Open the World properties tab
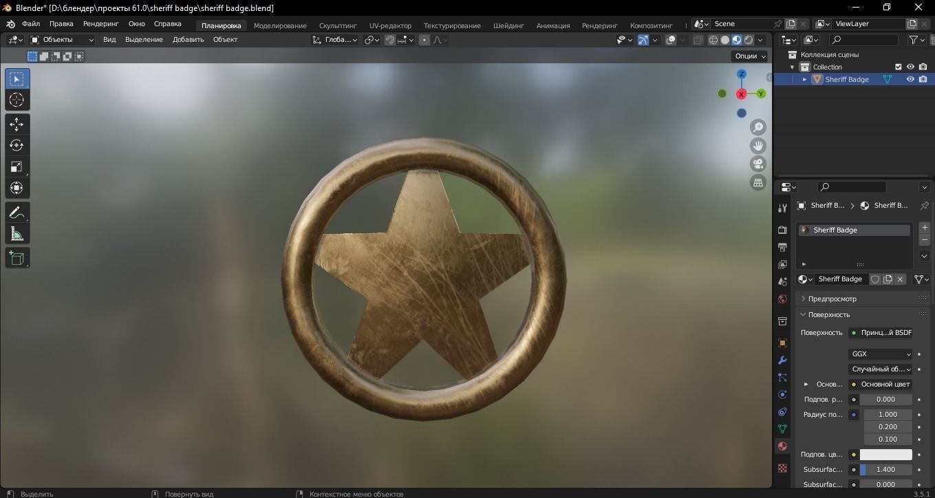Screen dimensions: 935x498 [x=782, y=299]
